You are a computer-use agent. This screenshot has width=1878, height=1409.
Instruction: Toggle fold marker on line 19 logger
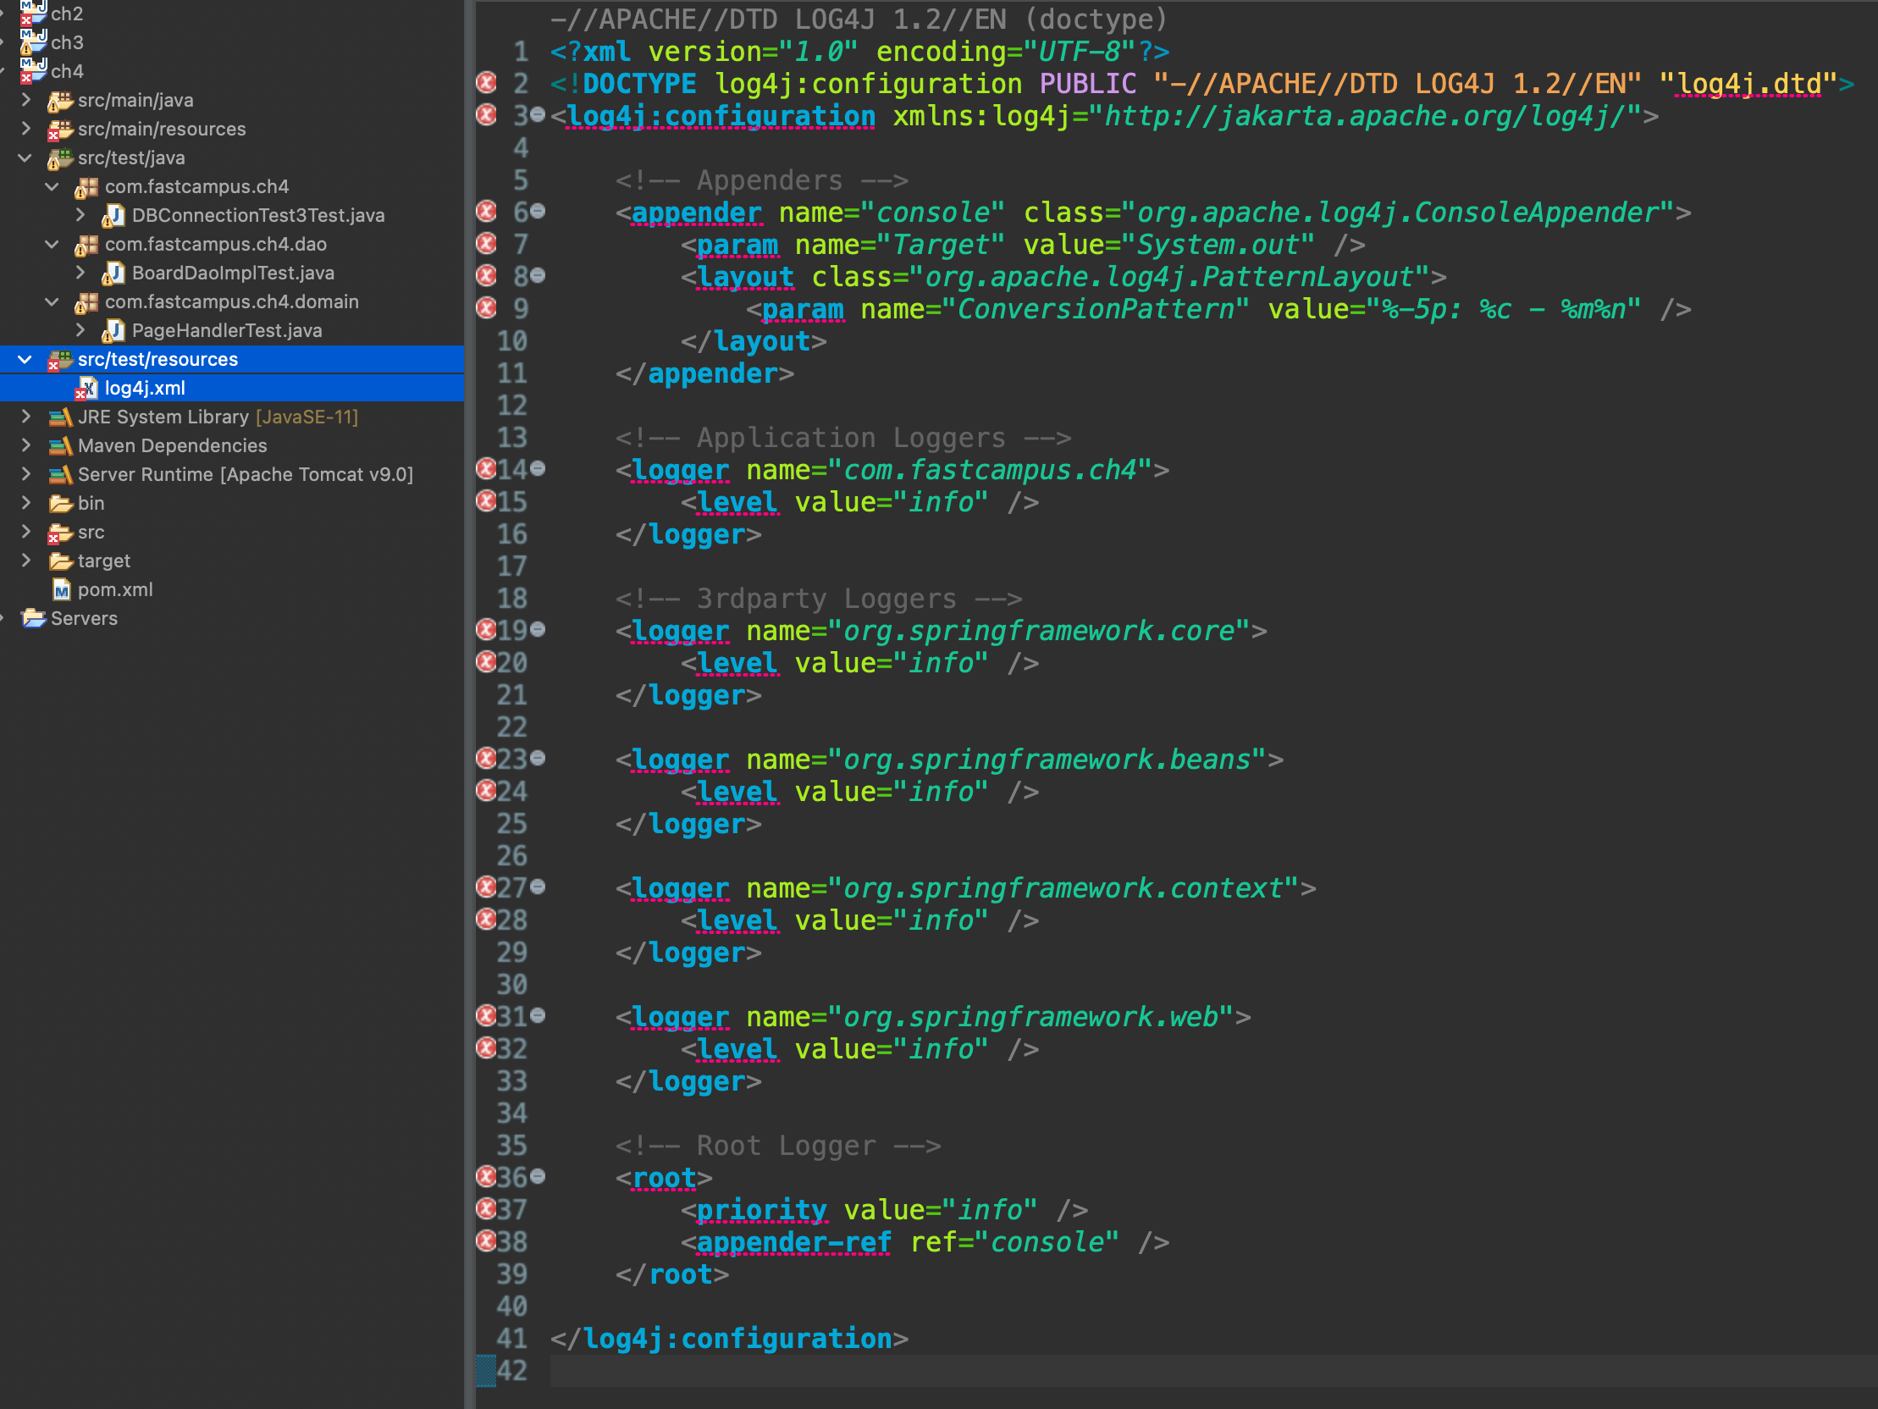click(539, 630)
